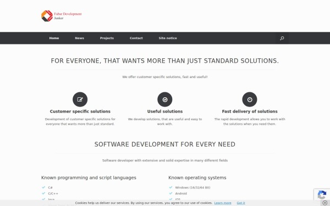Dismiss cookie bar with the close icon
Image resolution: width=330 pixels, height=206 pixels.
324,203
